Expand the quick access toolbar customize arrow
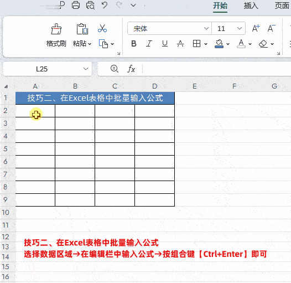This screenshot has height=283, width=291. click(x=133, y=5)
